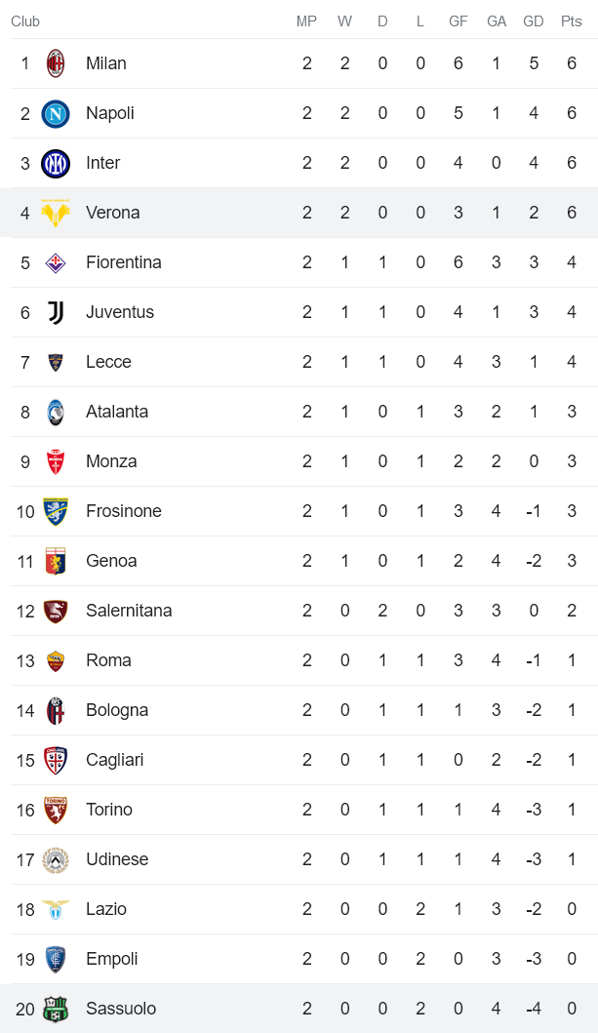Screen dimensions: 598x1033
Task: Click the Pts column header
Action: 572,21
